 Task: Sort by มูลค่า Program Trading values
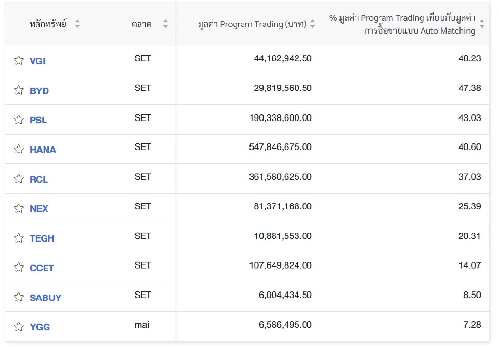(x=312, y=23)
